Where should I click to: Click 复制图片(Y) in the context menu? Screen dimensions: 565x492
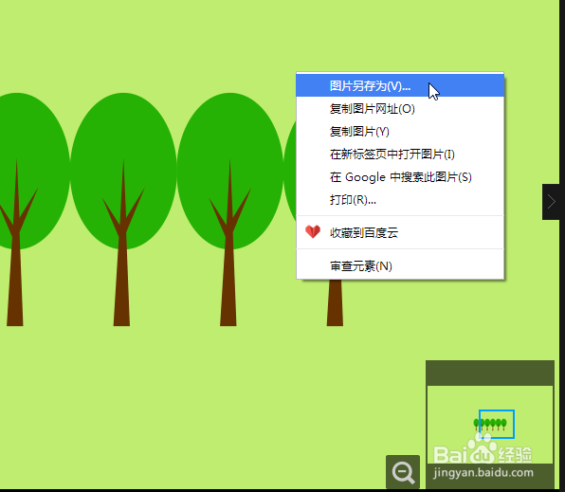(x=400, y=131)
